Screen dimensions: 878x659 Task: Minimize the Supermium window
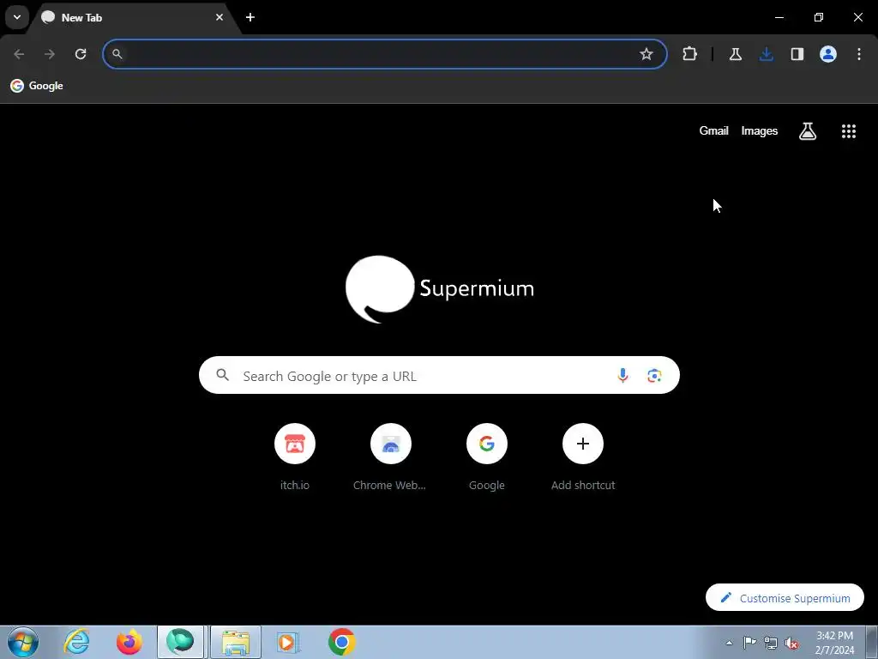[779, 17]
